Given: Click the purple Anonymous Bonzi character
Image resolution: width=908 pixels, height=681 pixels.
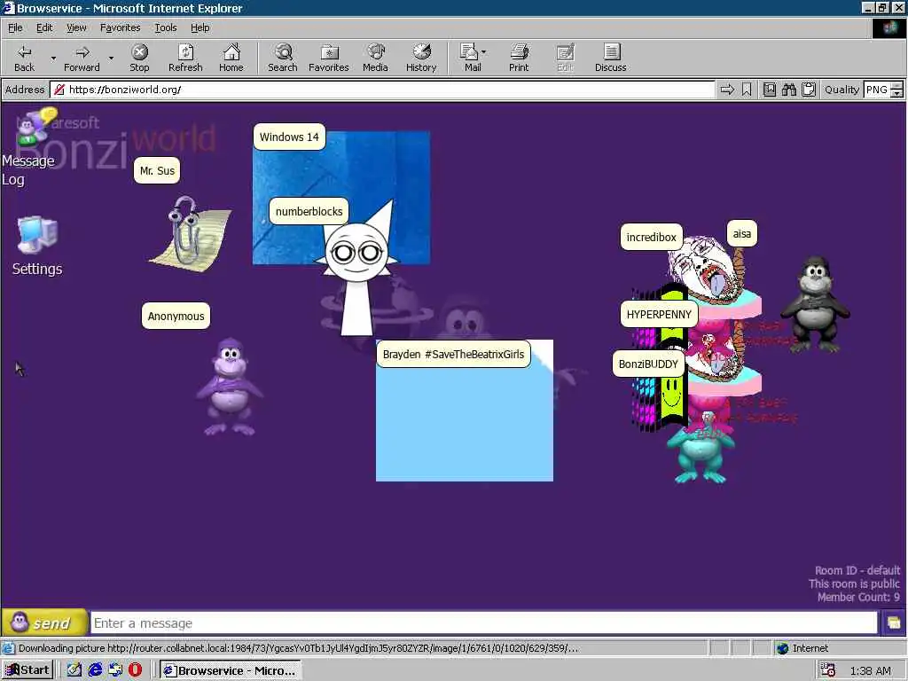Looking at the screenshot, I should tap(230, 387).
